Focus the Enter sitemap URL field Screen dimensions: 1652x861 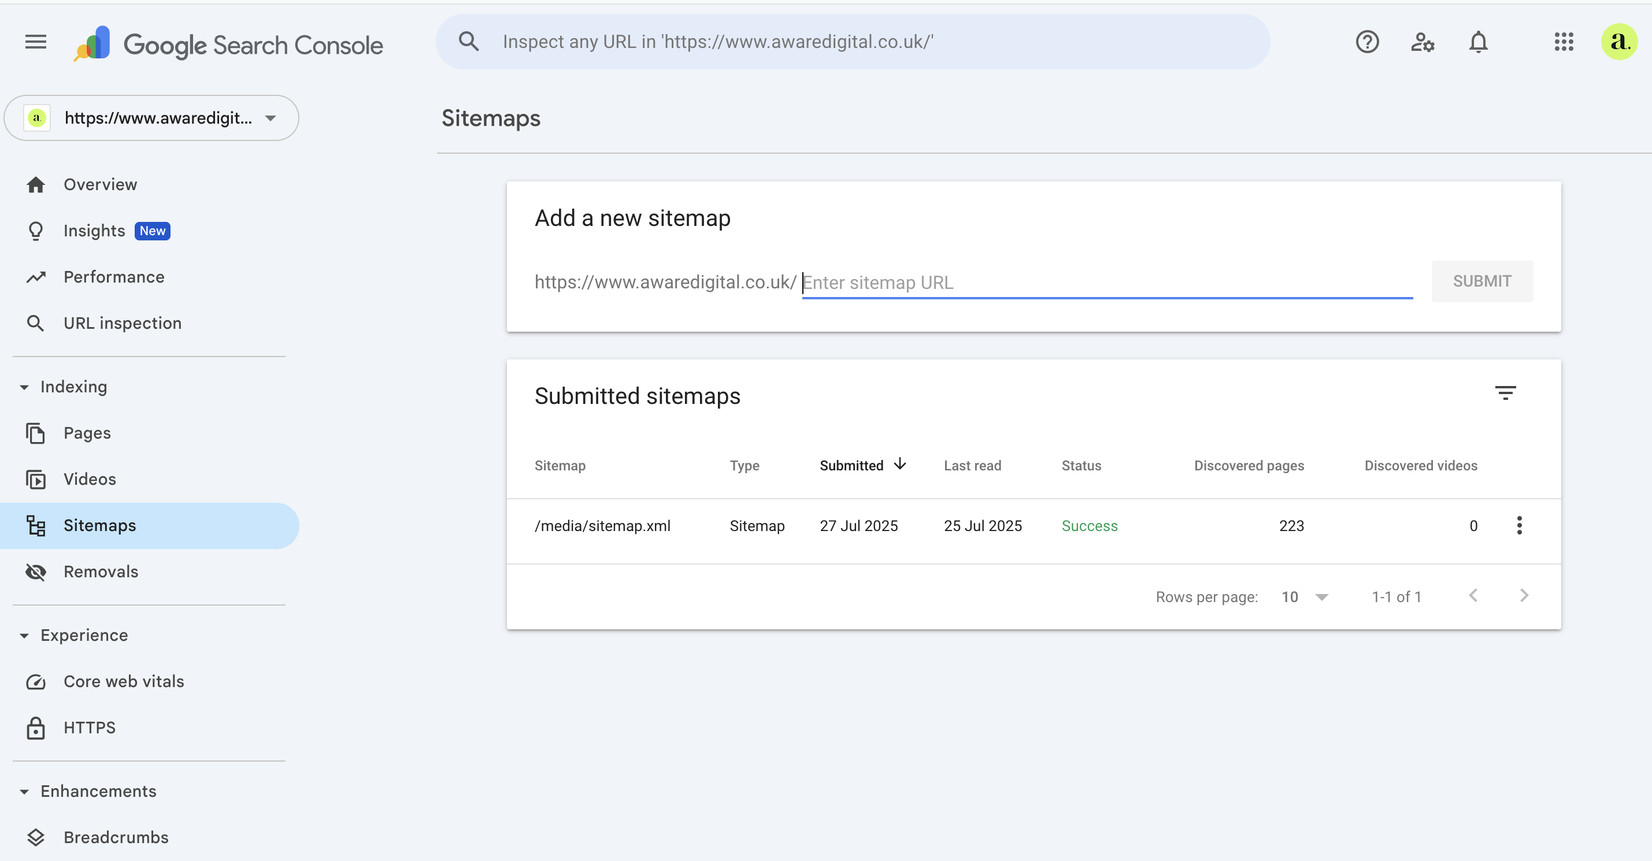click(1107, 283)
